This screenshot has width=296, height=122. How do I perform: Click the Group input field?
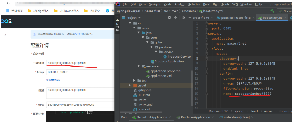pyautogui.click(x=80, y=72)
